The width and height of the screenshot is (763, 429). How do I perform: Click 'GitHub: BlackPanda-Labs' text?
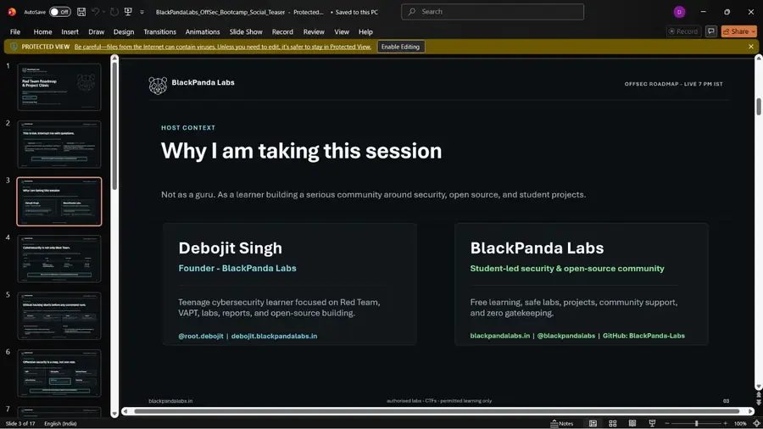[643, 336]
